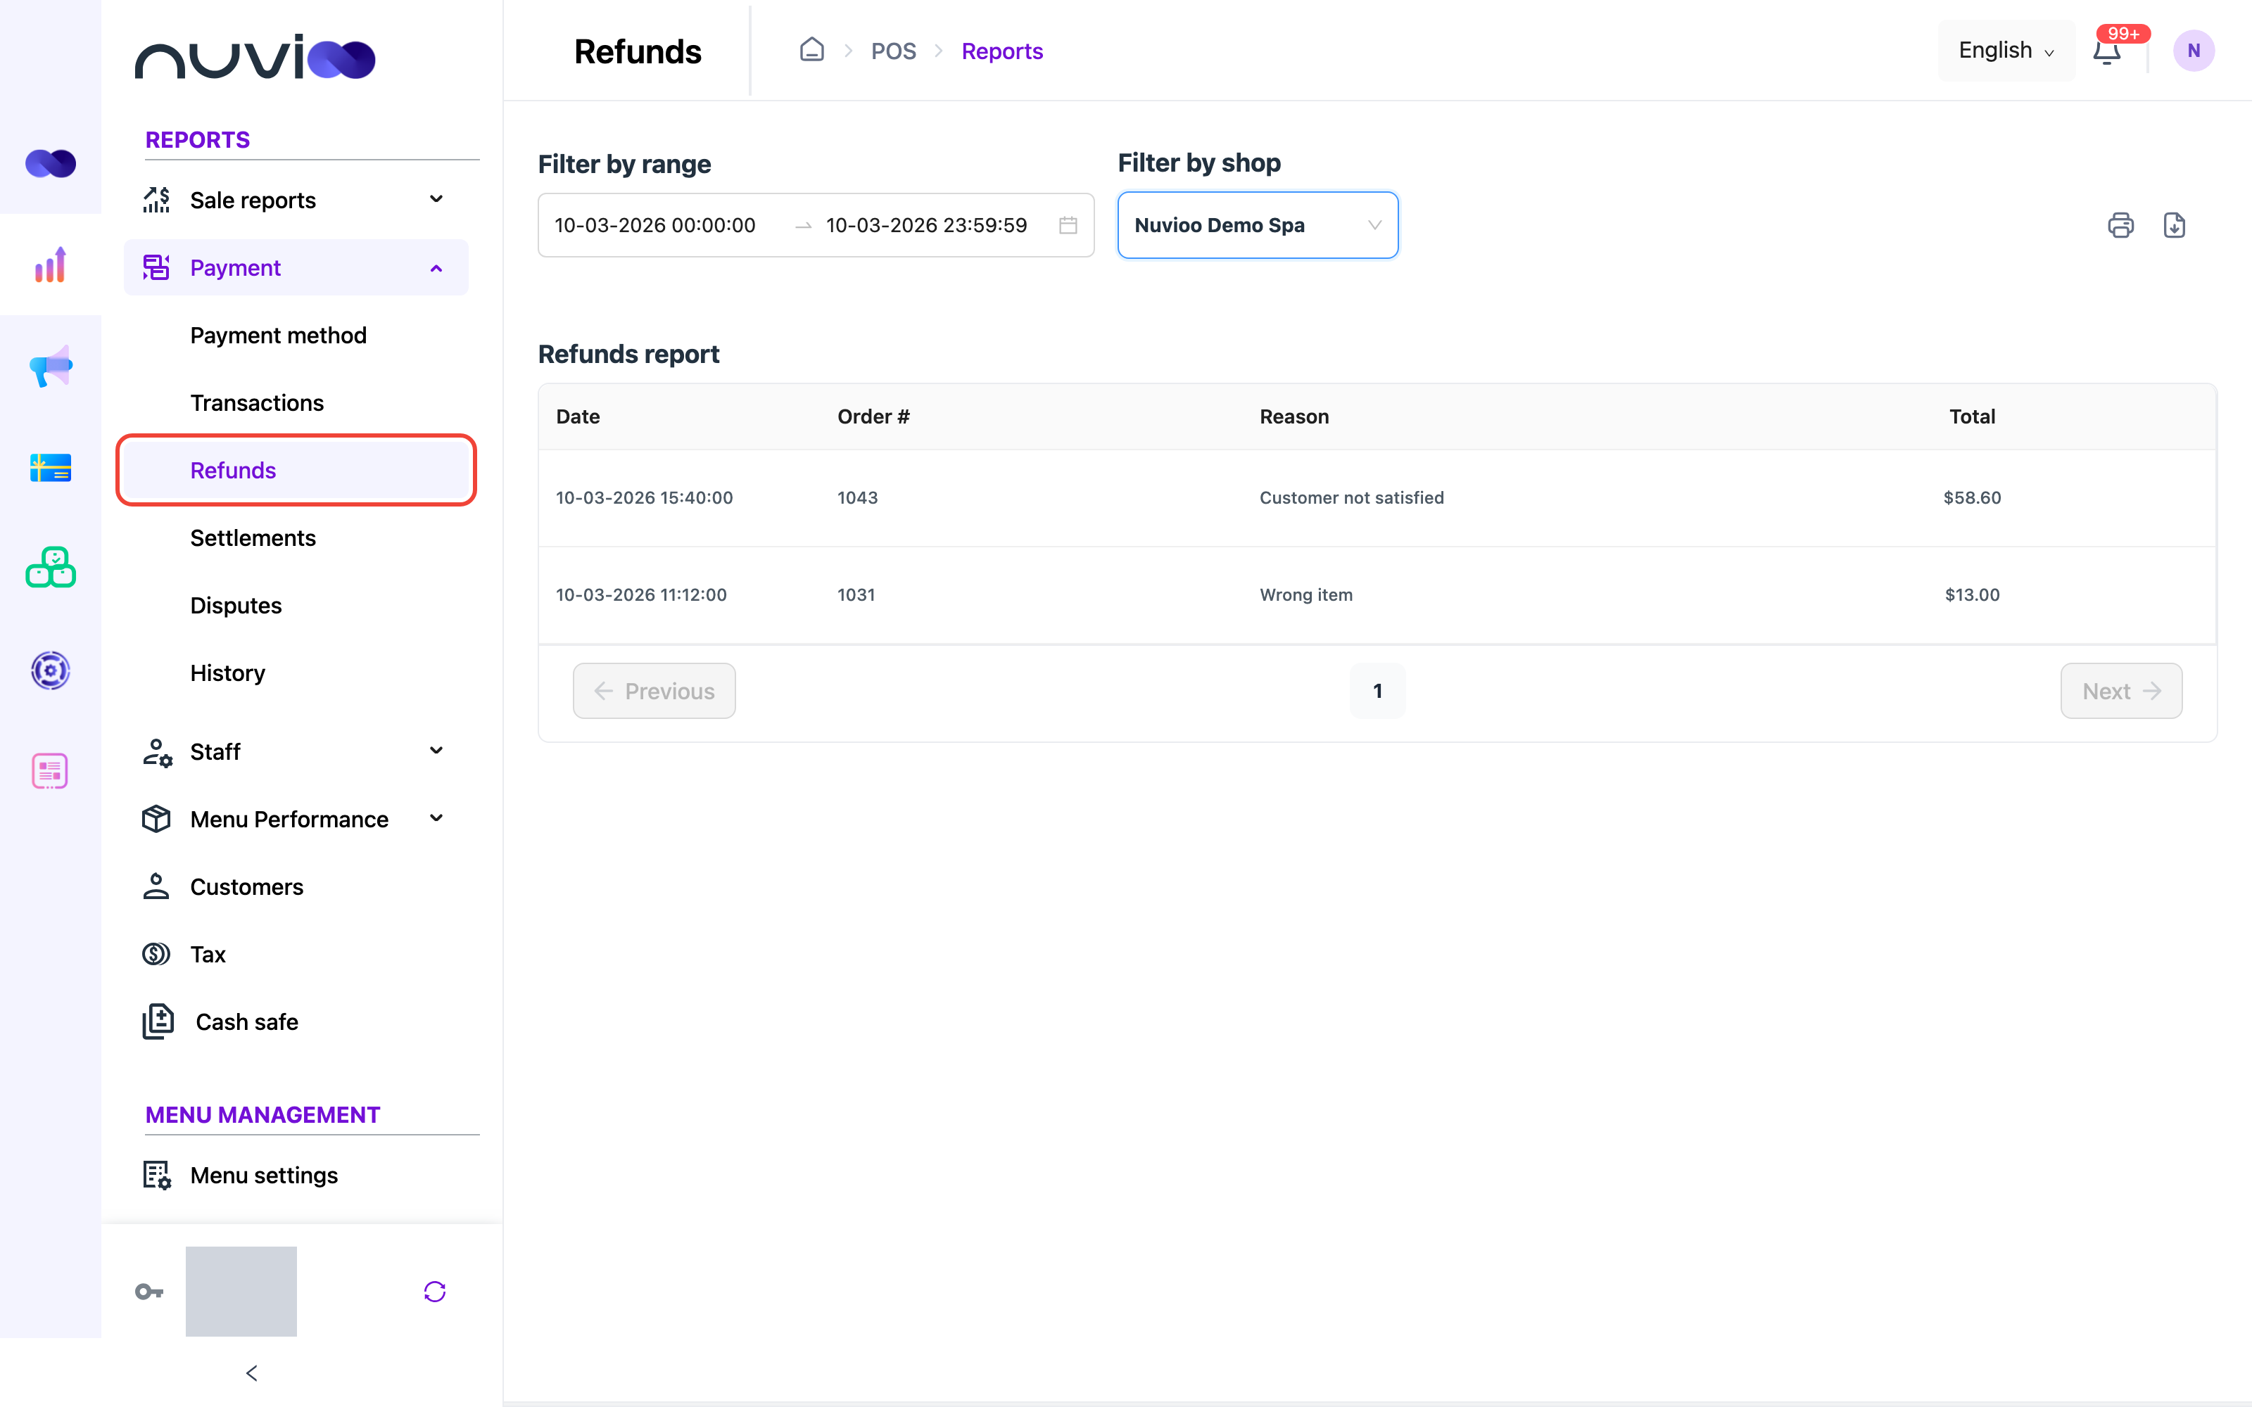Image resolution: width=2252 pixels, height=1407 pixels.
Task: Click the Previous page button
Action: click(x=654, y=690)
